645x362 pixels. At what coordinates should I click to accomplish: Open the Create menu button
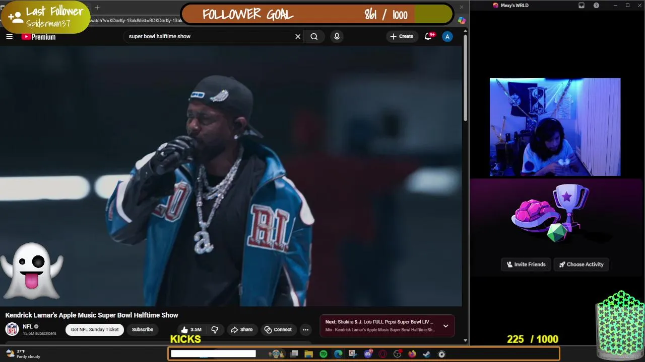click(402, 36)
